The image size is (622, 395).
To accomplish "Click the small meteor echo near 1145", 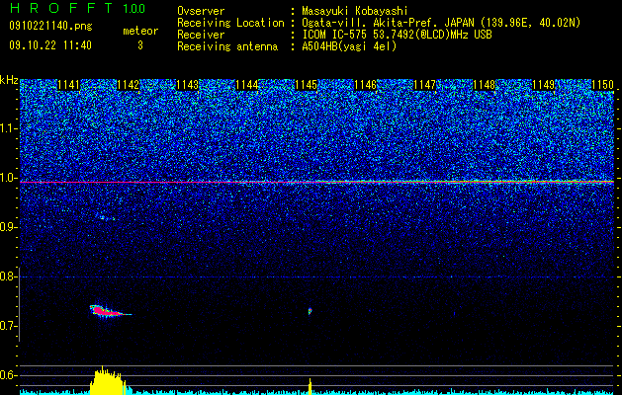I will point(310,311).
